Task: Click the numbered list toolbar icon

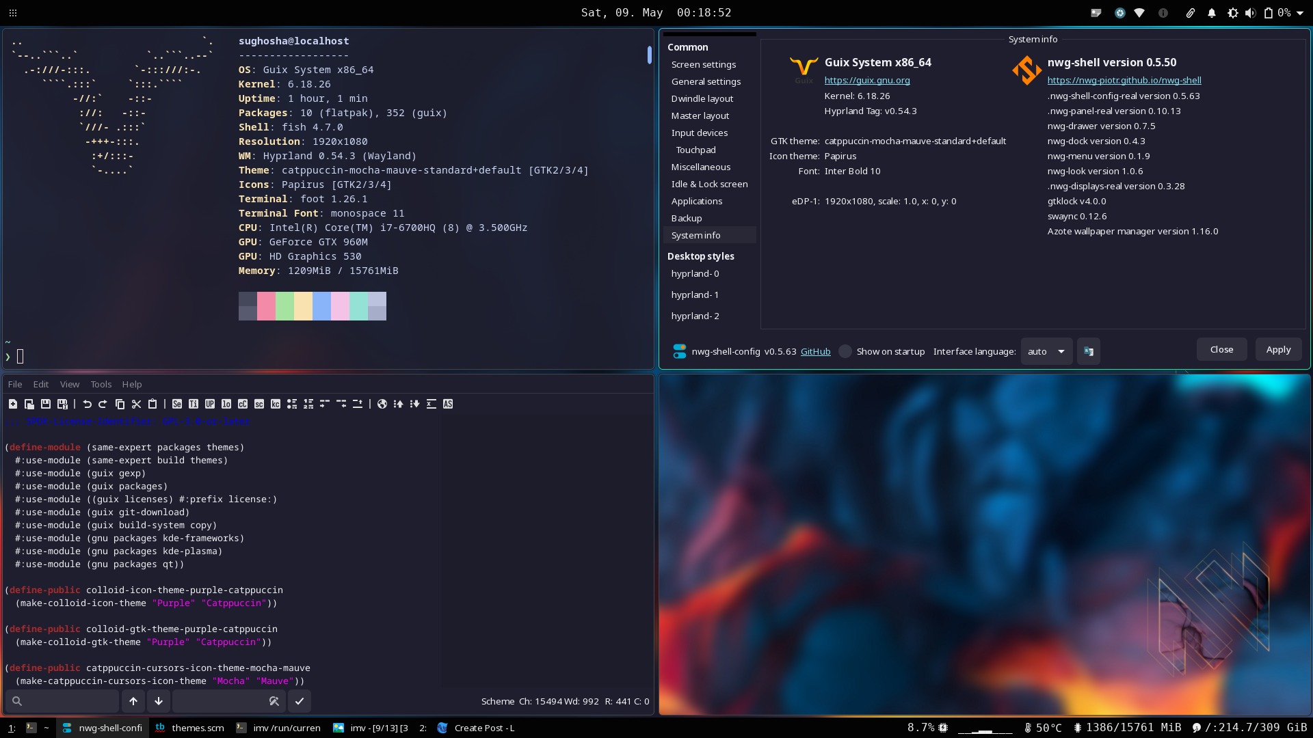Action: tap(308, 404)
